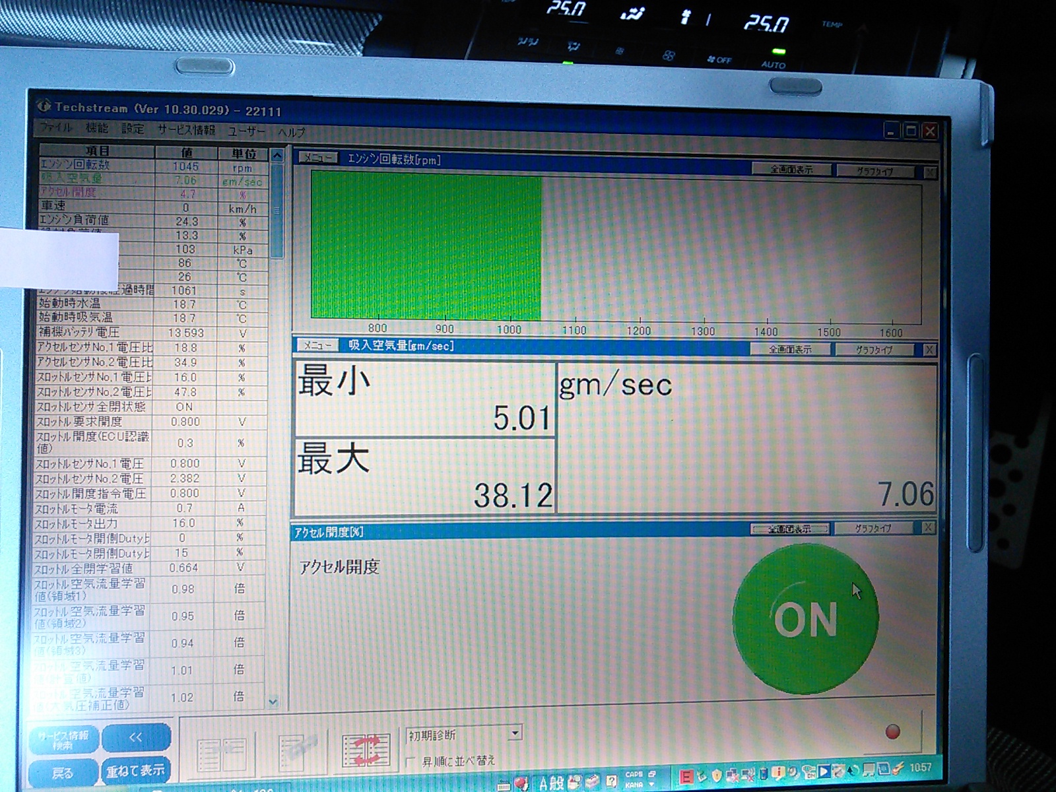Select the スロットルモータ出力 row

click(x=150, y=523)
